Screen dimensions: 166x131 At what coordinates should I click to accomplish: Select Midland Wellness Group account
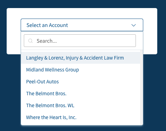point(53,70)
